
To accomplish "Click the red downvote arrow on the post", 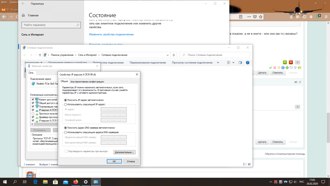I will click(291, 62).
